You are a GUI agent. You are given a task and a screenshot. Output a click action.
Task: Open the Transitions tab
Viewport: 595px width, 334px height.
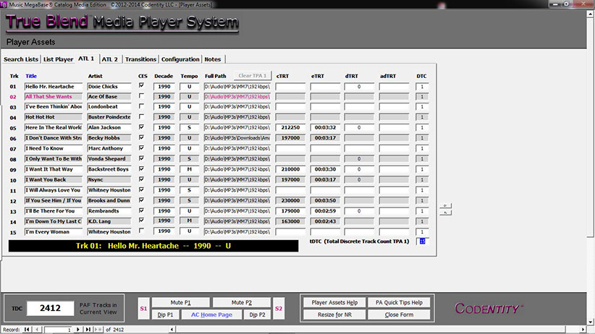pyautogui.click(x=140, y=59)
